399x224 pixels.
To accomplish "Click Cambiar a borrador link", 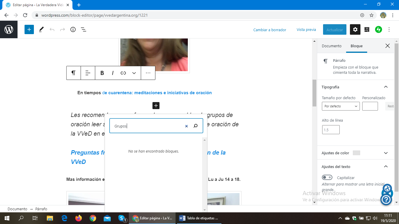I will tap(270, 30).
